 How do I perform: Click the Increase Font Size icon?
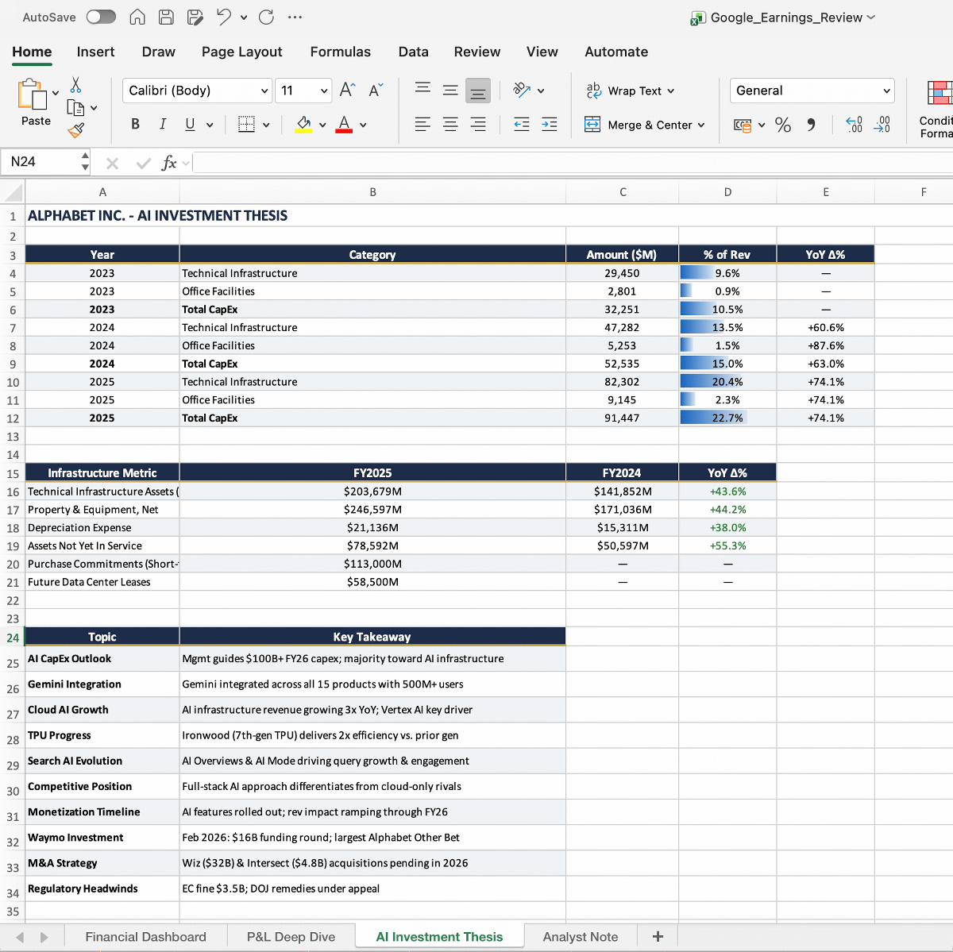coord(347,91)
